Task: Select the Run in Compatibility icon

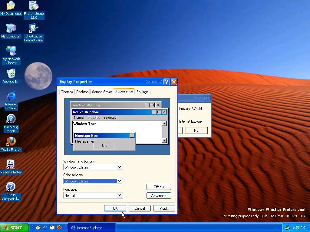Action: (11, 191)
